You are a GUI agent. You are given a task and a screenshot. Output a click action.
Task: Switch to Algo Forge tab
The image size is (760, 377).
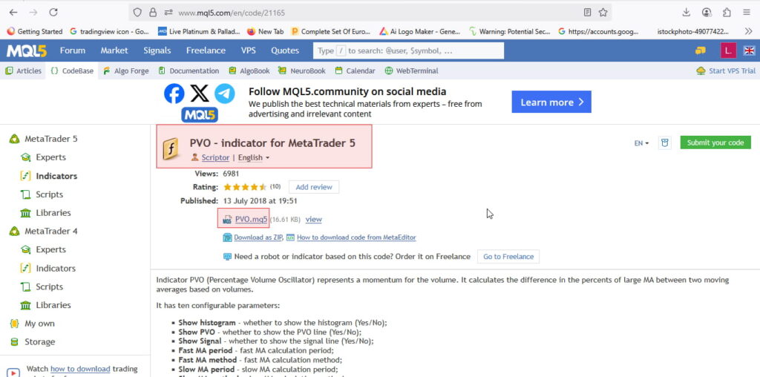[125, 71]
